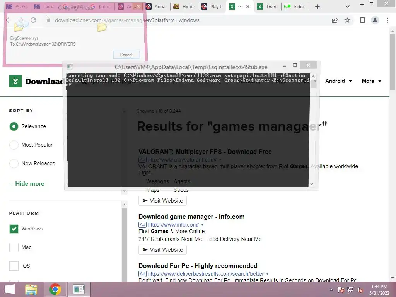Screen dimensions: 396x297
Task: Open Download For Pc - Highly recommended link
Action: 198,266
